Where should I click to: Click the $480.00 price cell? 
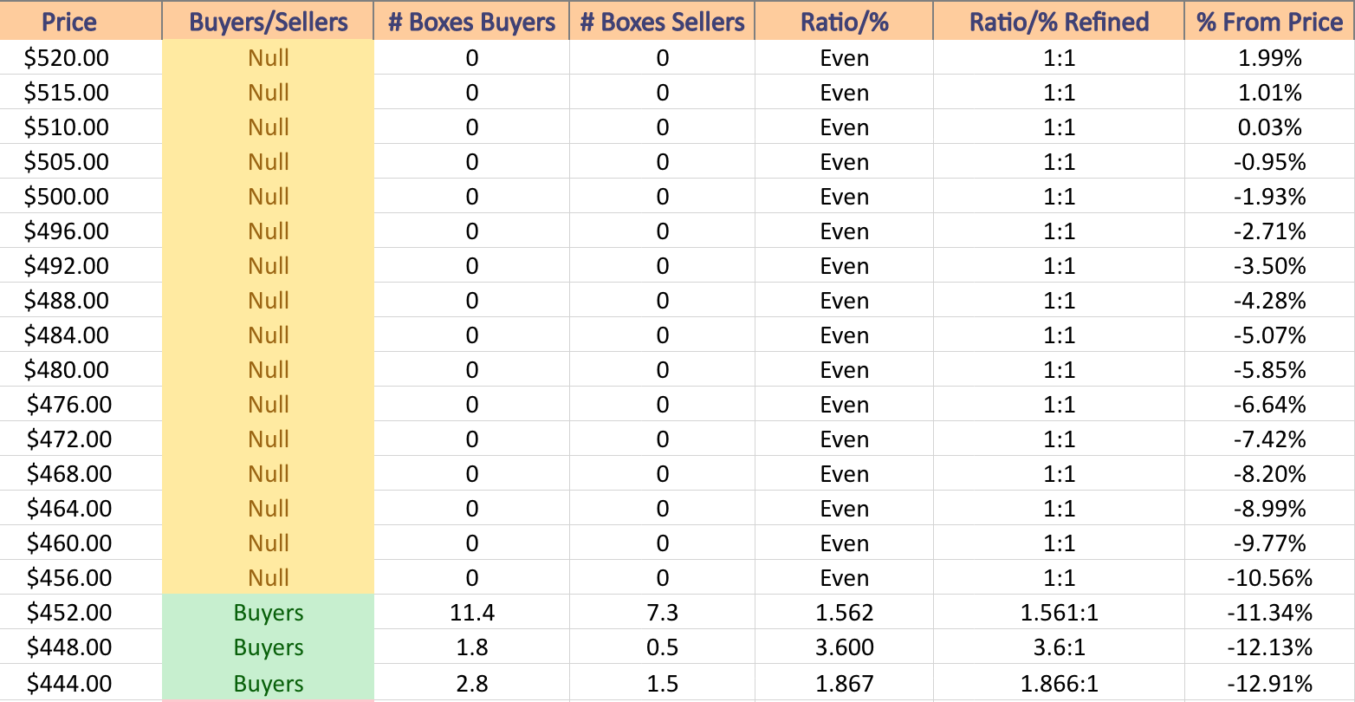coord(81,370)
